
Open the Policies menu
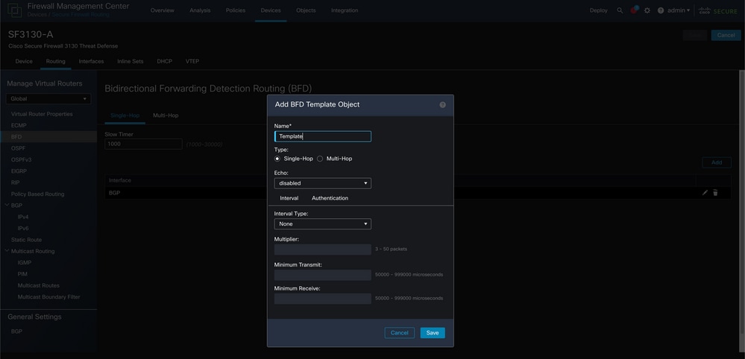pos(236,10)
